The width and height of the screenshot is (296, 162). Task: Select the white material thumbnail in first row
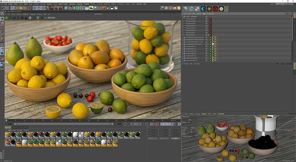pyautogui.click(x=75, y=134)
